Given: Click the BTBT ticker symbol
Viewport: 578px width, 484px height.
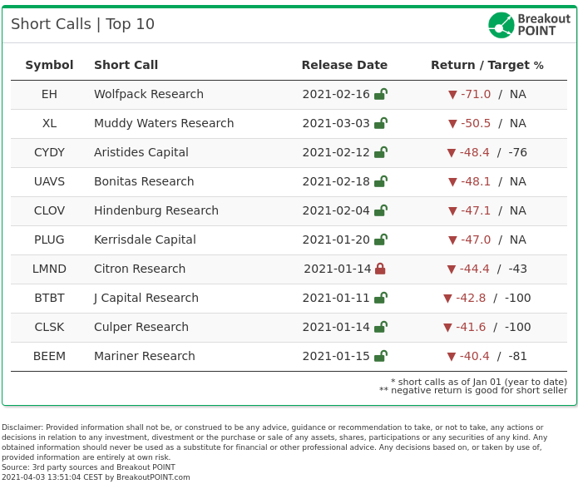Looking at the screenshot, I should (49, 298).
